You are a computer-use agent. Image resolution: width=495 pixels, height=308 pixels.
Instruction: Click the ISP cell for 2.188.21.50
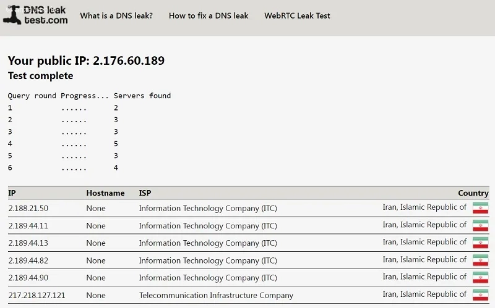[x=208, y=208]
